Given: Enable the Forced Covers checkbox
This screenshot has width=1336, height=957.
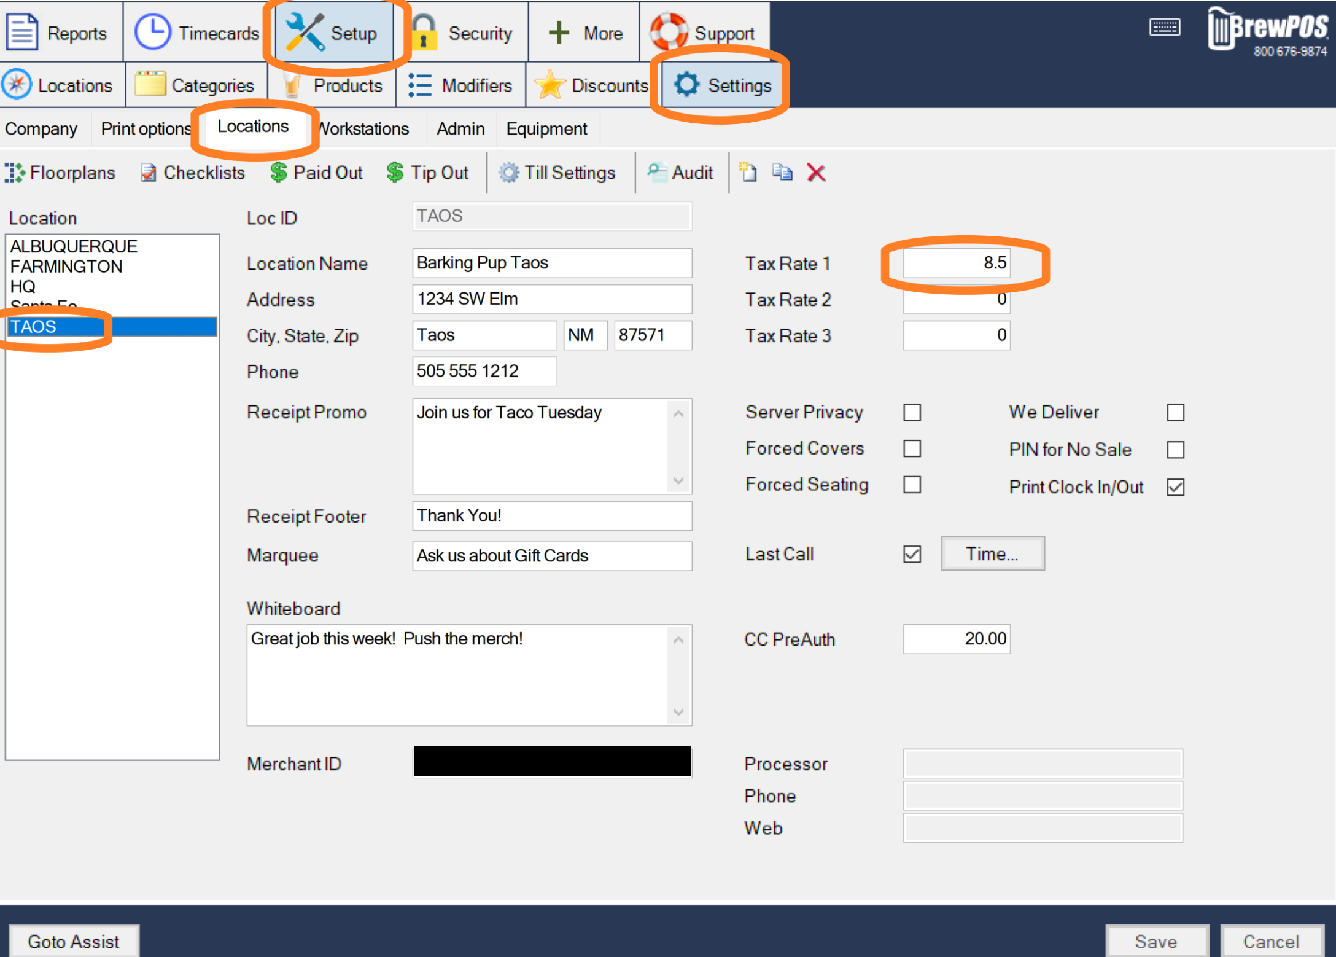Looking at the screenshot, I should pos(912,448).
